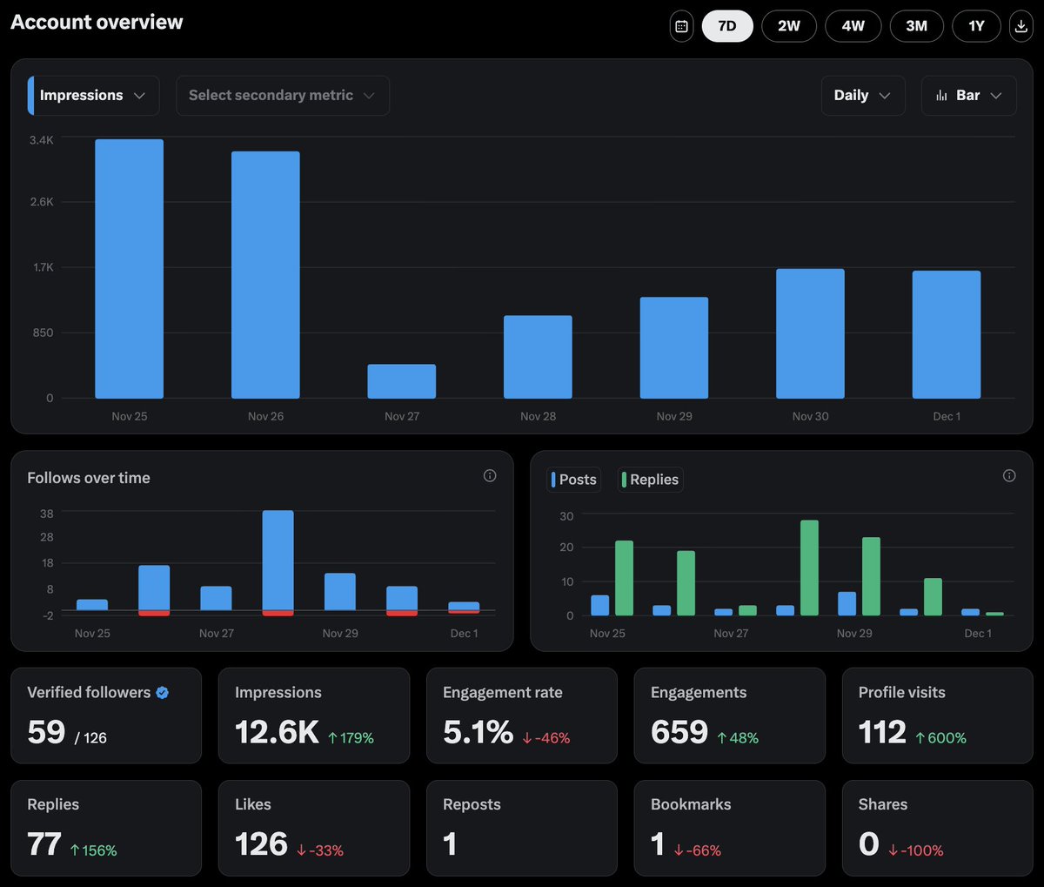
Task: Click the info icon on Follows over time
Action: pos(489,475)
